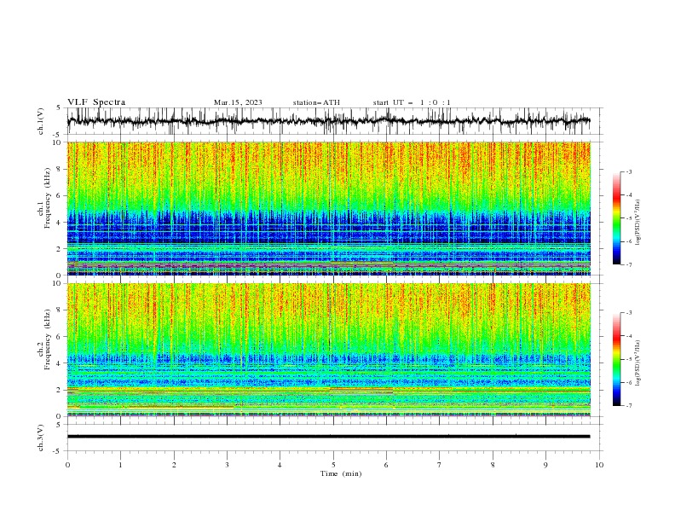Screen dimensions: 675x522
Task: Click the ch.1 spectrogram color bar
Action: [x=616, y=218]
